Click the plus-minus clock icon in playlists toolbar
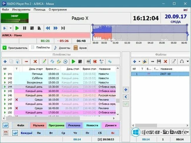This screenshot has width=191, height=143. click(101, 62)
